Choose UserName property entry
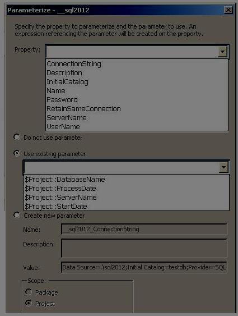 coord(137,126)
